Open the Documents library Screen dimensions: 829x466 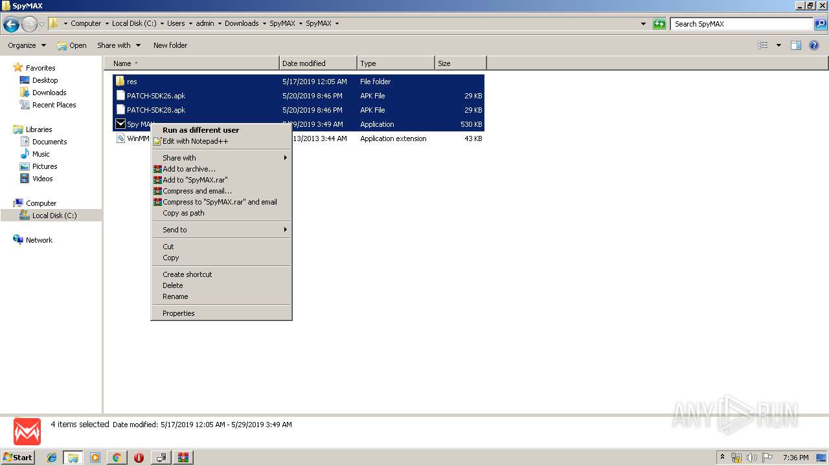point(43,142)
